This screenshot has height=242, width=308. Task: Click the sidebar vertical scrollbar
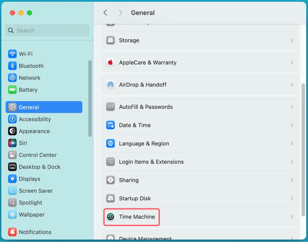pos(90,99)
